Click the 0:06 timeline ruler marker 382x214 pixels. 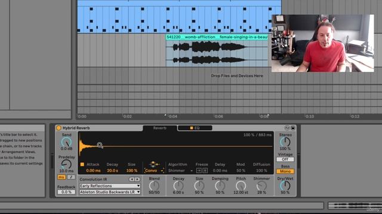pos(218,117)
